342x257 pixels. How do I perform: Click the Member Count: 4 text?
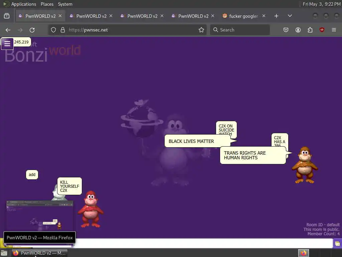pyautogui.click(x=323, y=234)
